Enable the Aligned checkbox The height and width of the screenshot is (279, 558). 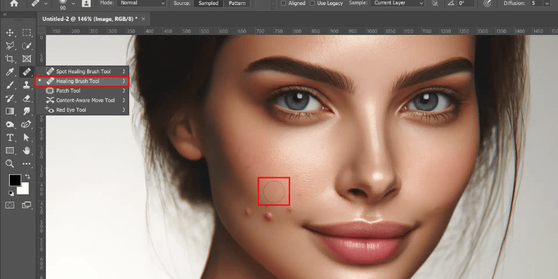(283, 3)
